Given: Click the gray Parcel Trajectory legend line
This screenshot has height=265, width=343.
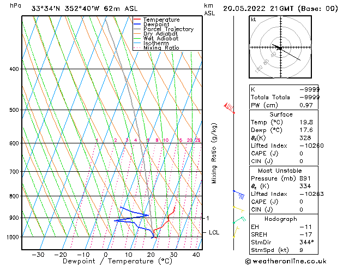Looking at the screenshot, I should point(137,29).
